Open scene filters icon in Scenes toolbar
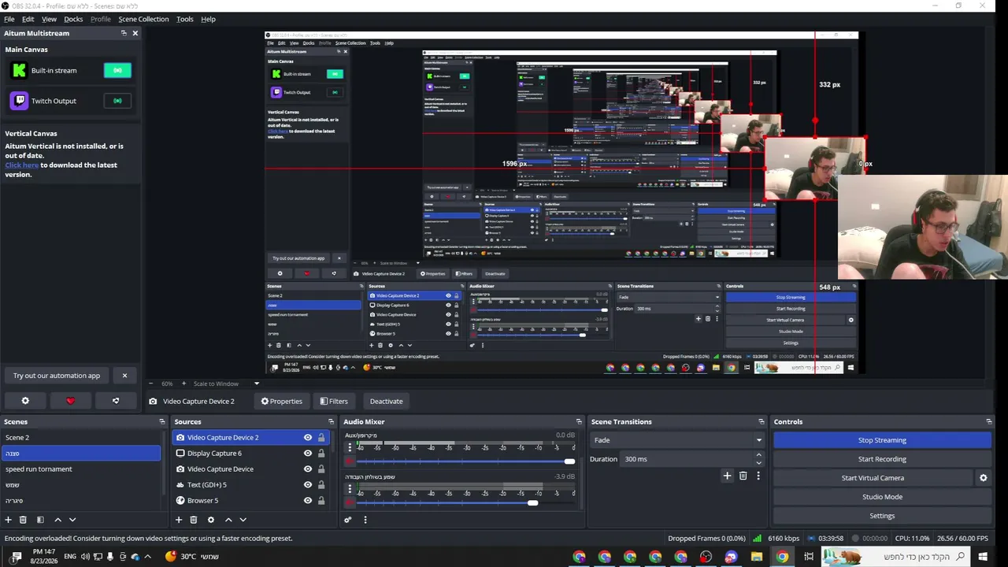The width and height of the screenshot is (1008, 567). tap(39, 520)
